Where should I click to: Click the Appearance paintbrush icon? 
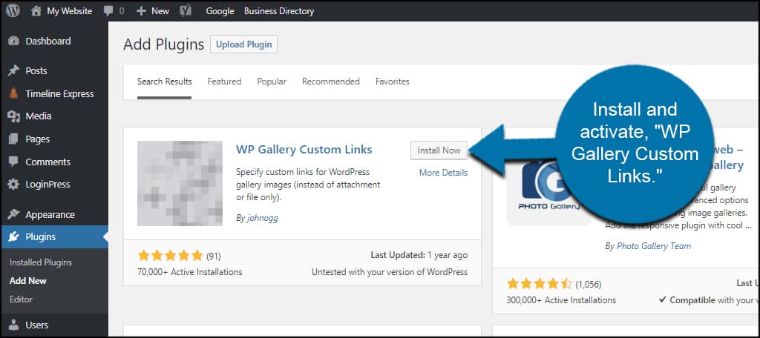click(x=13, y=214)
